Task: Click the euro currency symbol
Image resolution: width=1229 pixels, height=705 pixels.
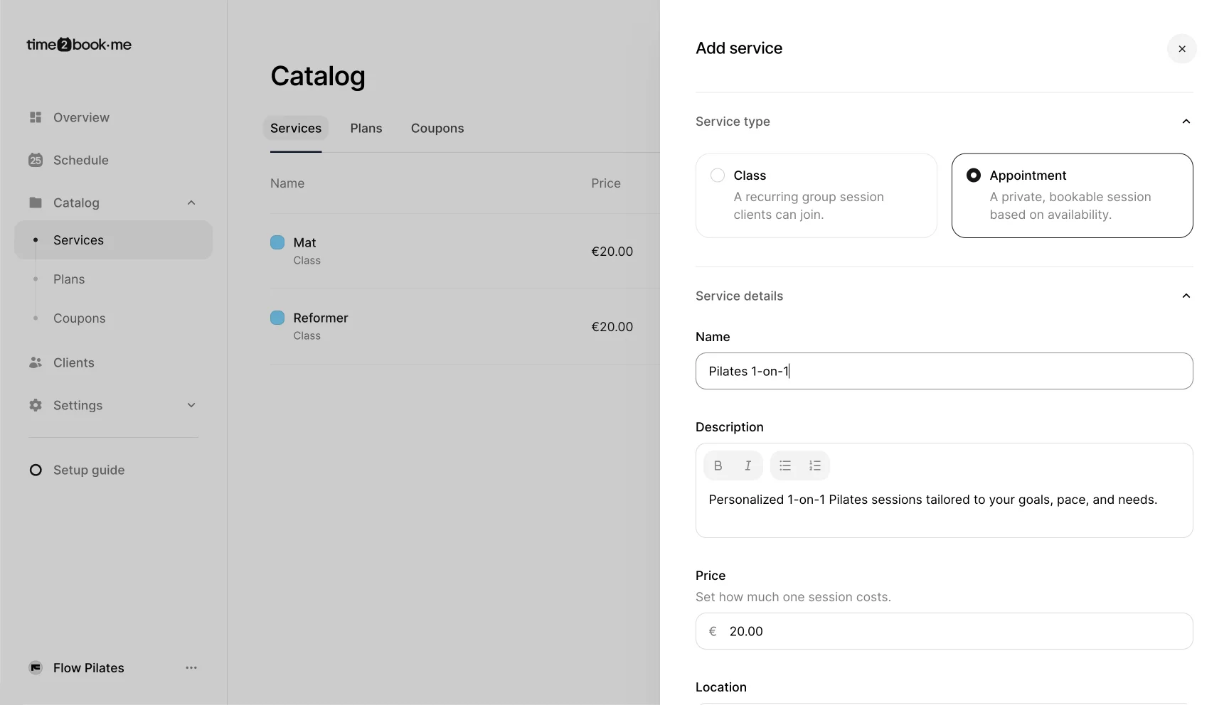Action: click(x=713, y=631)
